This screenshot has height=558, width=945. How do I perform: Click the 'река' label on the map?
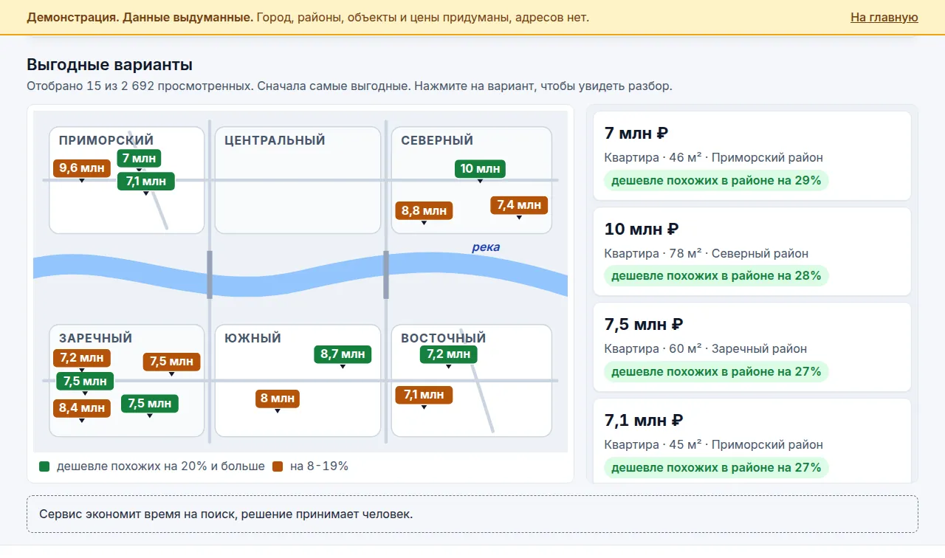click(486, 247)
